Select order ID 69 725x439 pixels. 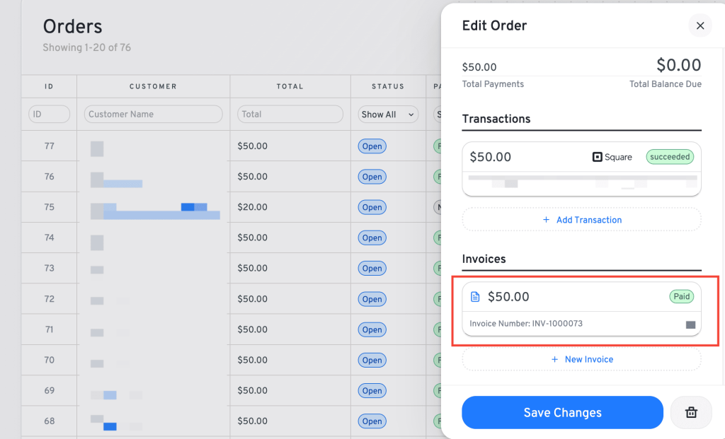pyautogui.click(x=49, y=390)
